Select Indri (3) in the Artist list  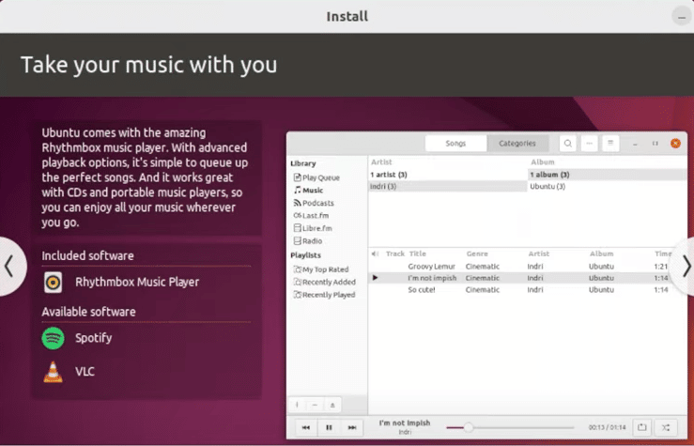(x=447, y=186)
